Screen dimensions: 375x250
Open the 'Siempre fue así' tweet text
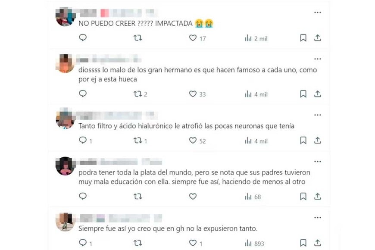tap(168, 228)
